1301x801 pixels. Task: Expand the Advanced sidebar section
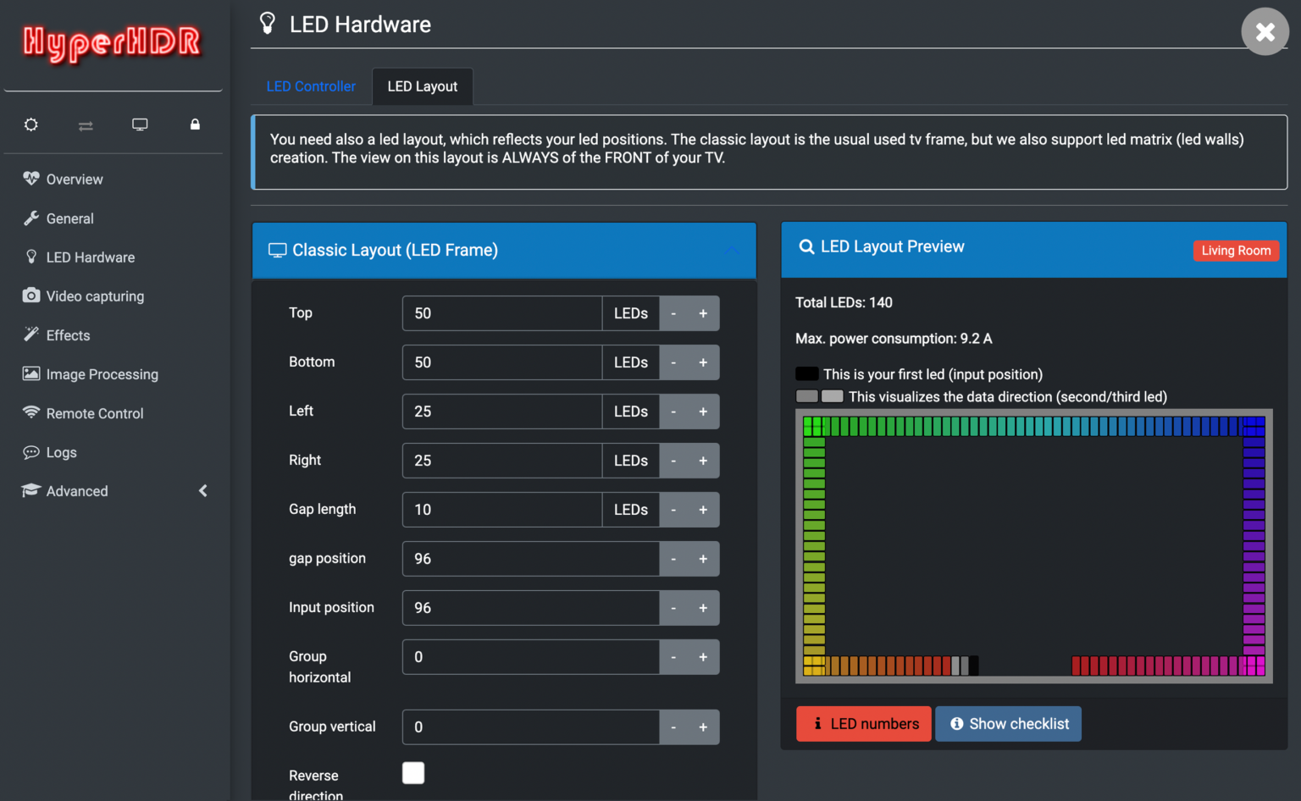tap(202, 490)
